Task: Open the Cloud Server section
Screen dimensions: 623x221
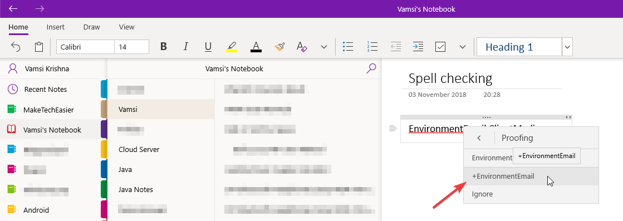Action: pyautogui.click(x=161, y=149)
